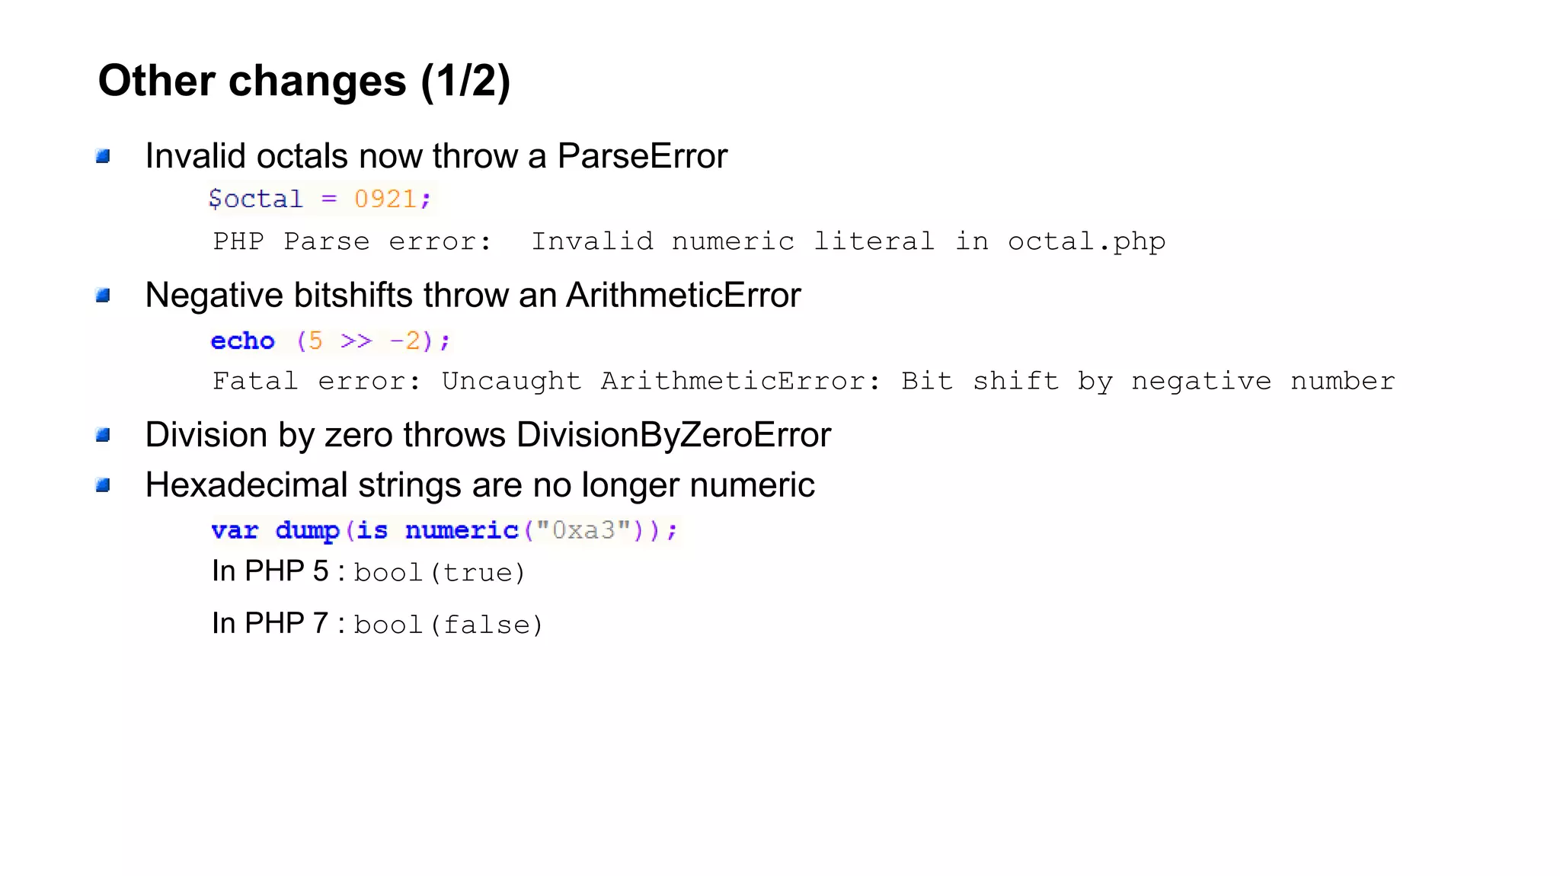
Task: Click octal.php in the parse error line
Action: (1086, 242)
